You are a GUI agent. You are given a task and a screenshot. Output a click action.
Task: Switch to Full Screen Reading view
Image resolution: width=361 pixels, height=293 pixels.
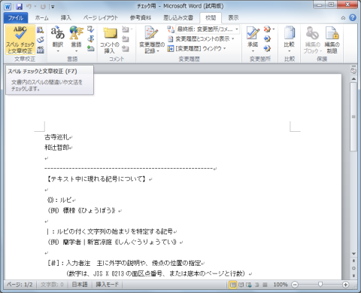pos(241,285)
